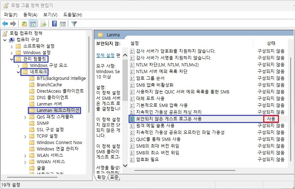The width and height of the screenshot is (295, 189).
Task: Select Windows Connect Now in the tree
Action: 59,142
